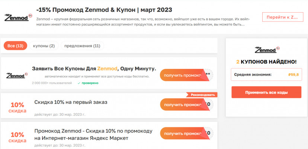Show the 'предложения (11)' tab
The width and height of the screenshot is (308, 149).
(82, 46)
